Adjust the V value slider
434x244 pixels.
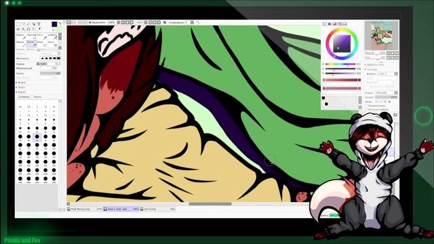coord(340,73)
